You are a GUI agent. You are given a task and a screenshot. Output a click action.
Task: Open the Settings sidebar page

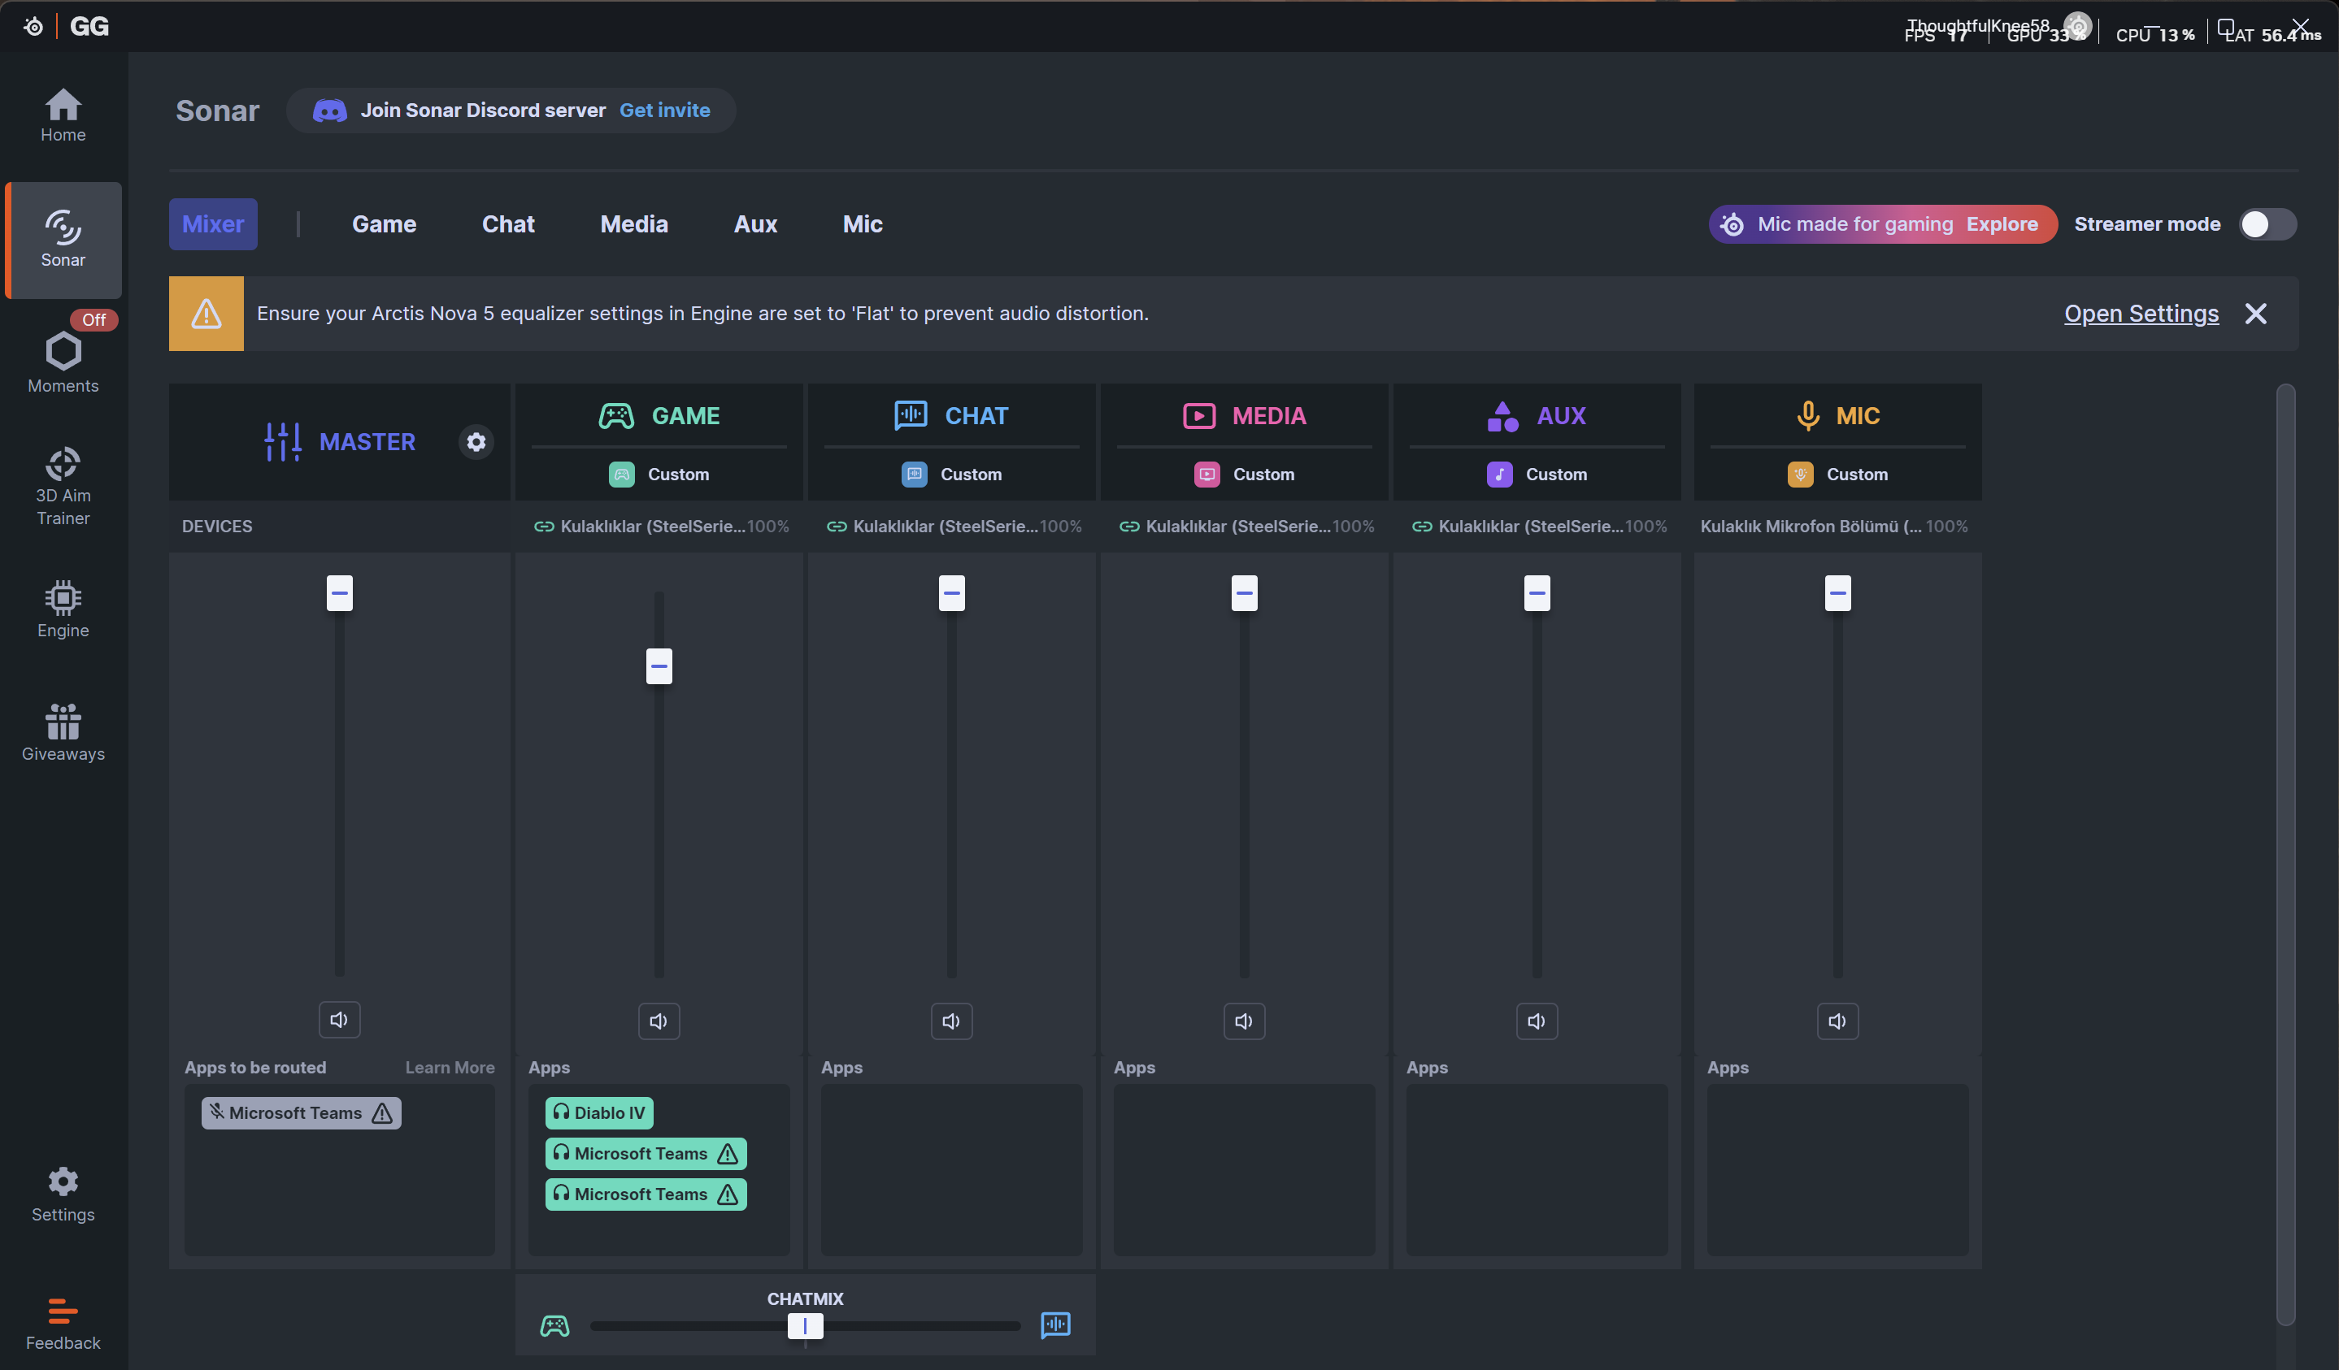coord(63,1194)
